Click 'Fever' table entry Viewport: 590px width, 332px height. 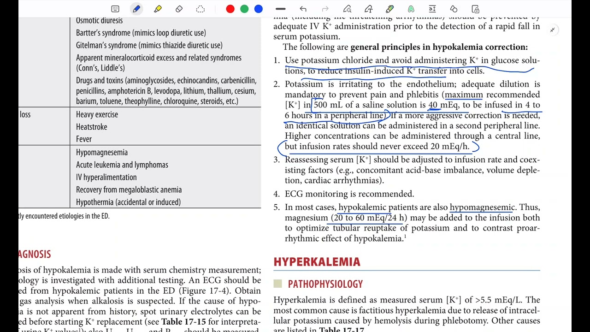(84, 139)
